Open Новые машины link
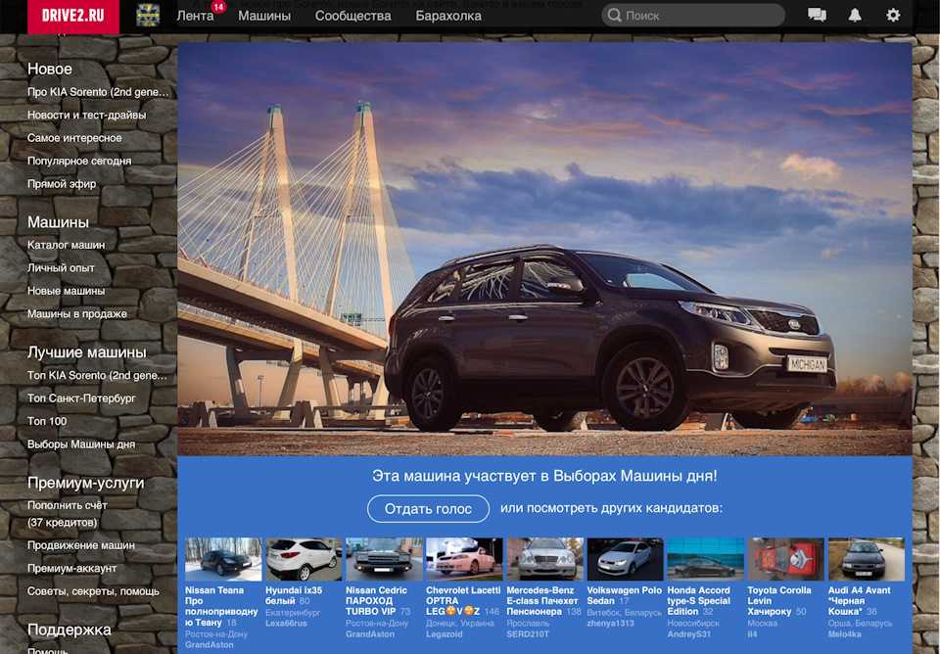 pyautogui.click(x=66, y=291)
